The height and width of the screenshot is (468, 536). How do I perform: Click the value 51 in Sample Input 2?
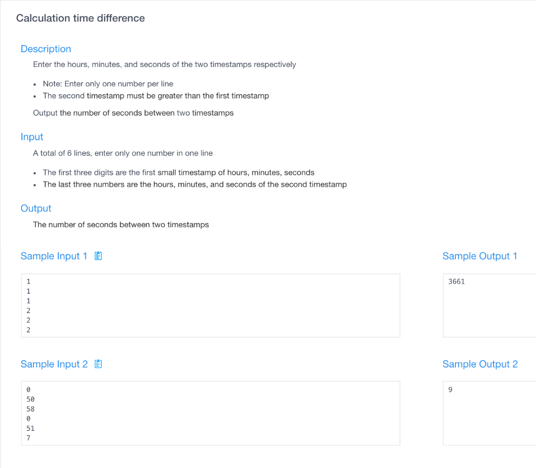30,428
